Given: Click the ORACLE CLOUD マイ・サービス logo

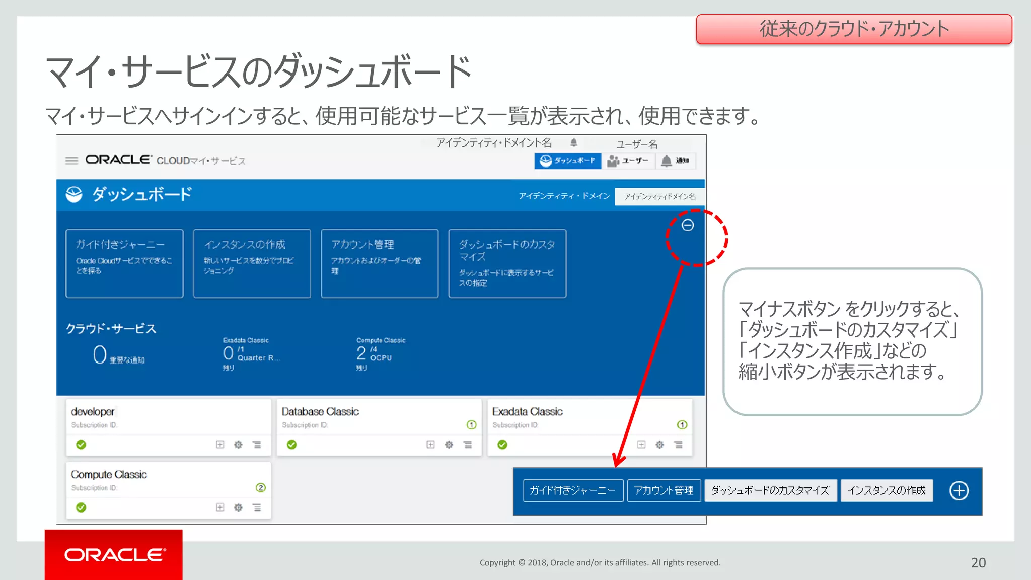Looking at the screenshot, I should [165, 160].
